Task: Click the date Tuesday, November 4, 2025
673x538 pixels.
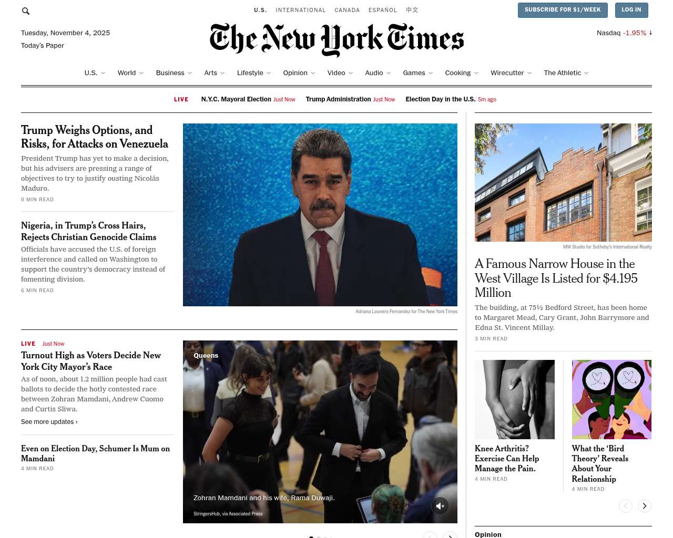Action: (x=66, y=33)
